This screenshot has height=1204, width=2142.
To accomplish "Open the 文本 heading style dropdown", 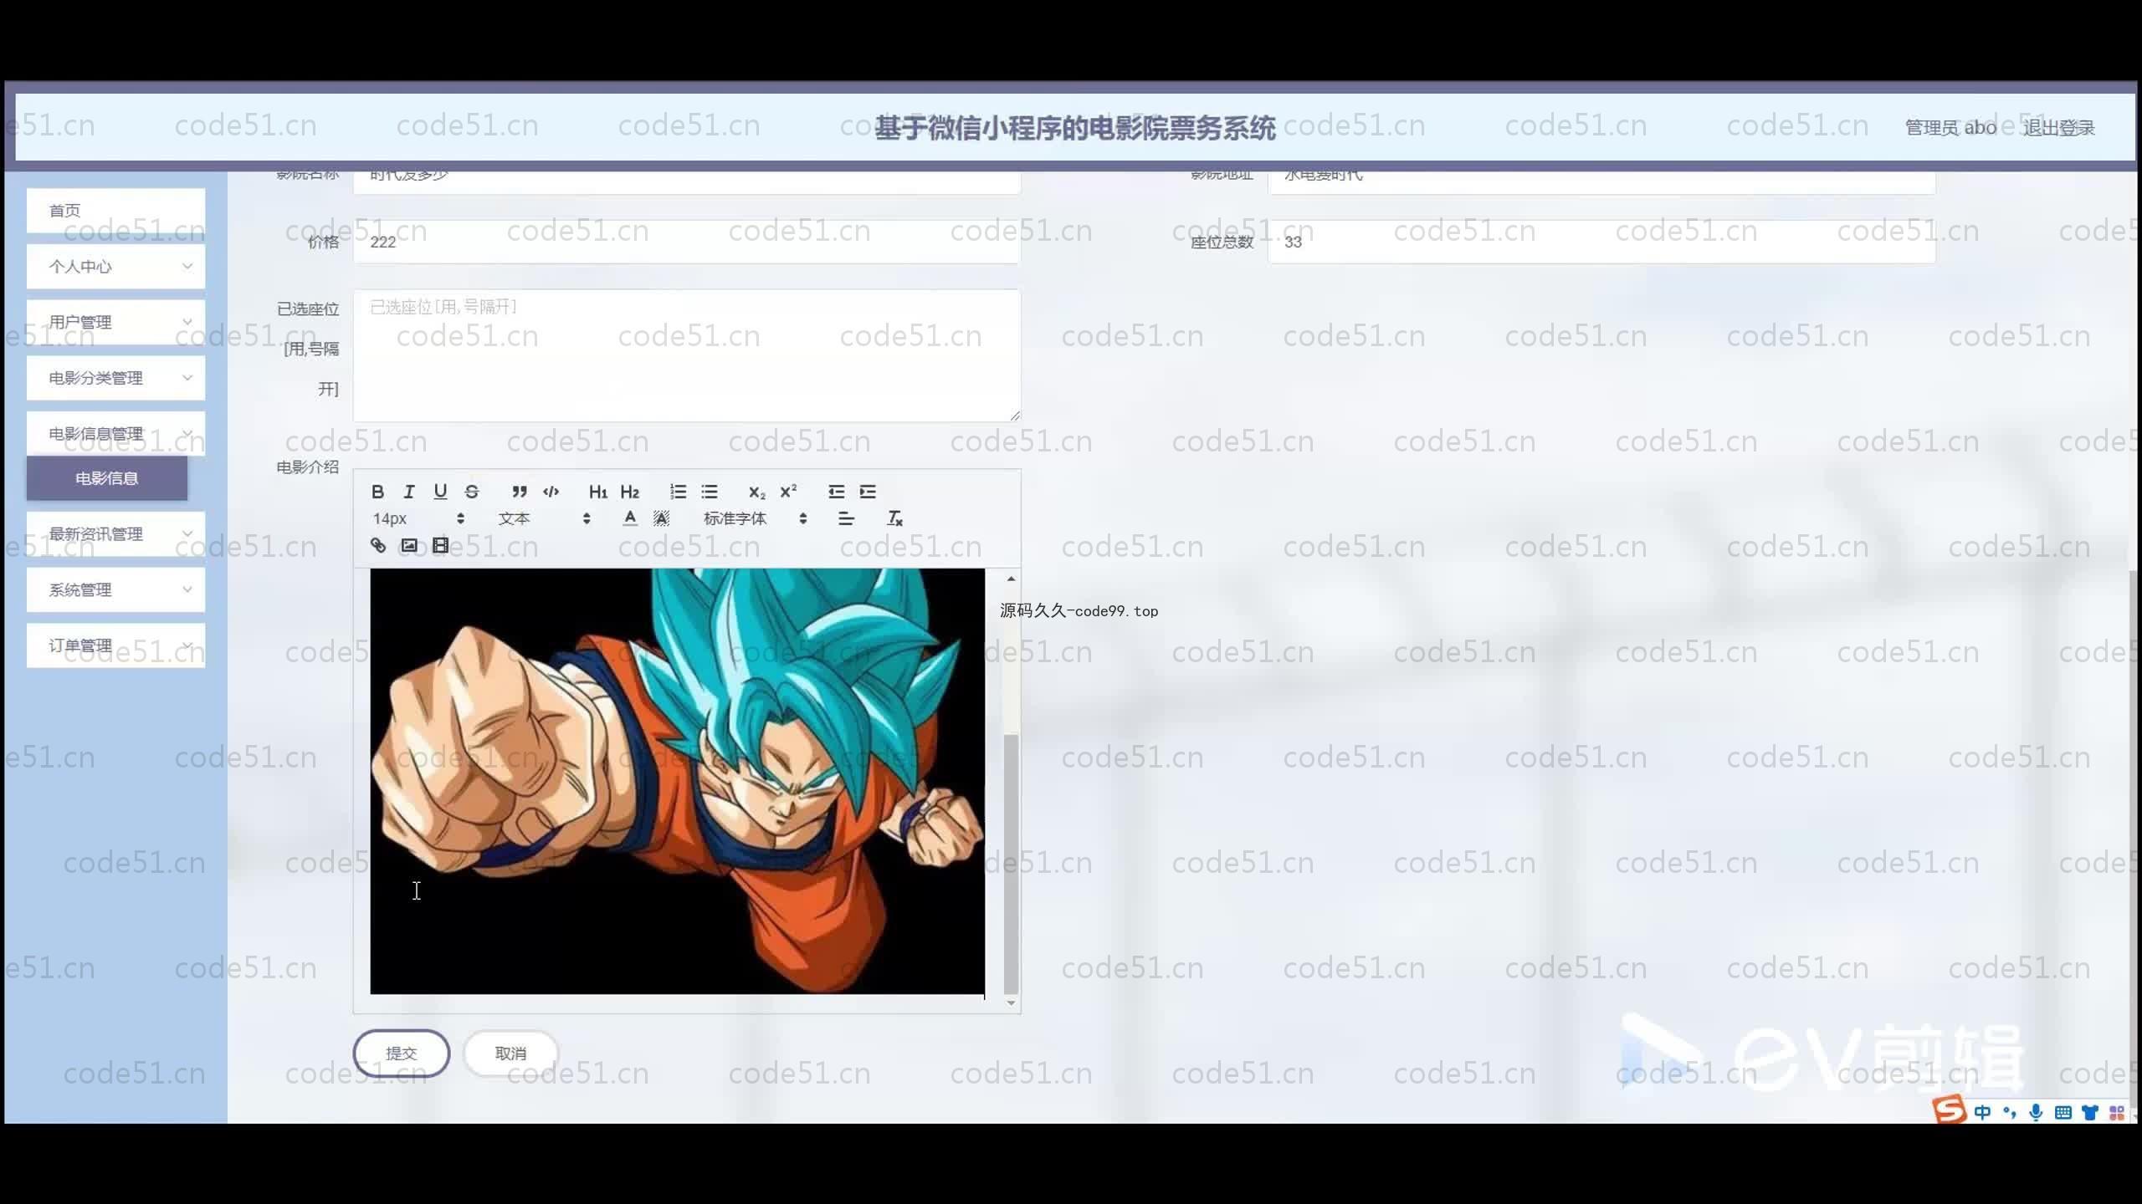I will 544,518.
